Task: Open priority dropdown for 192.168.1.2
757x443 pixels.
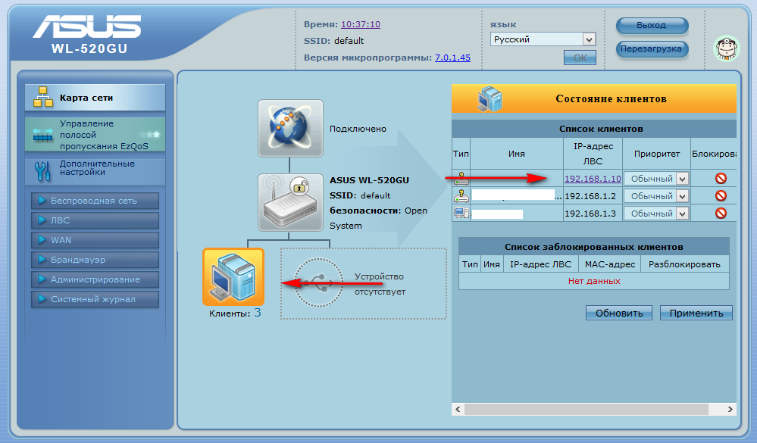Action: click(656, 196)
